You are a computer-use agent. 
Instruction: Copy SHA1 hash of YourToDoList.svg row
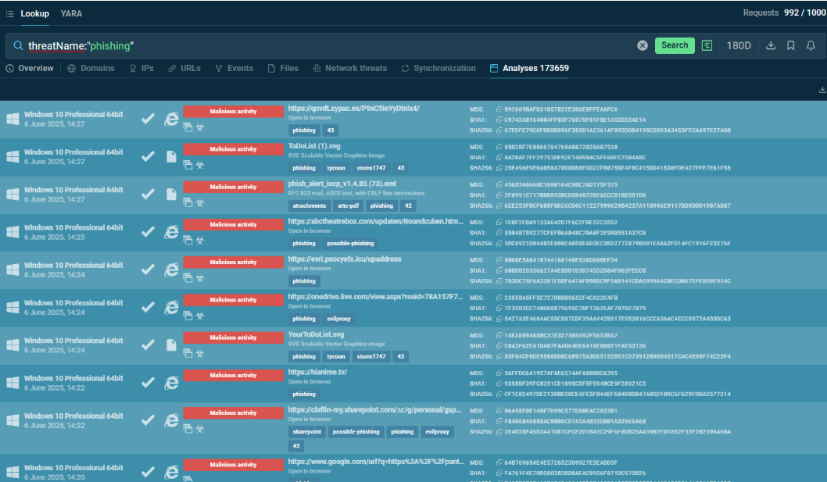pos(499,346)
